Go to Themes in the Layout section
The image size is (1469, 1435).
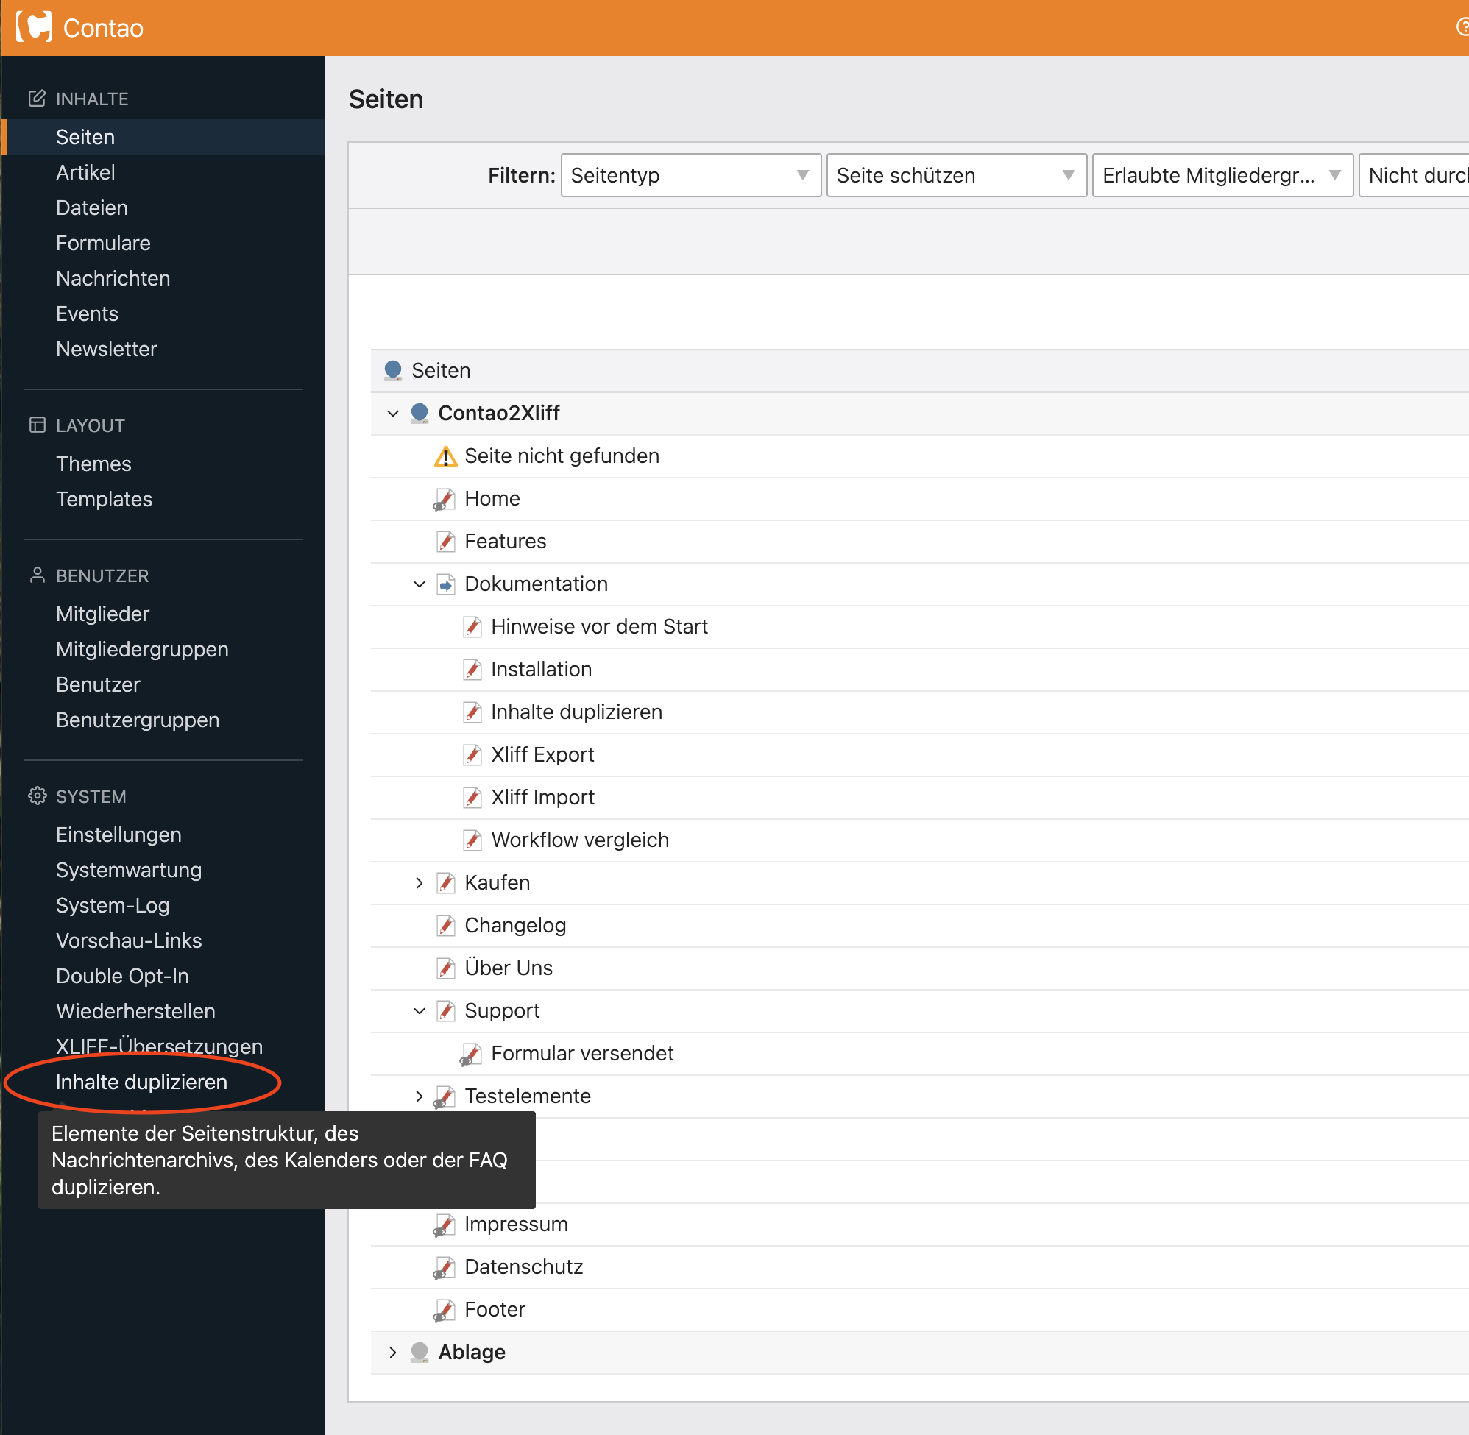(93, 464)
